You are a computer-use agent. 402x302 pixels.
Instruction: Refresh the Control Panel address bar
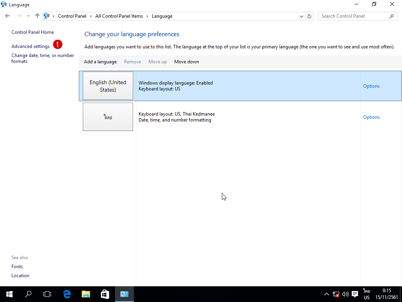pos(309,16)
